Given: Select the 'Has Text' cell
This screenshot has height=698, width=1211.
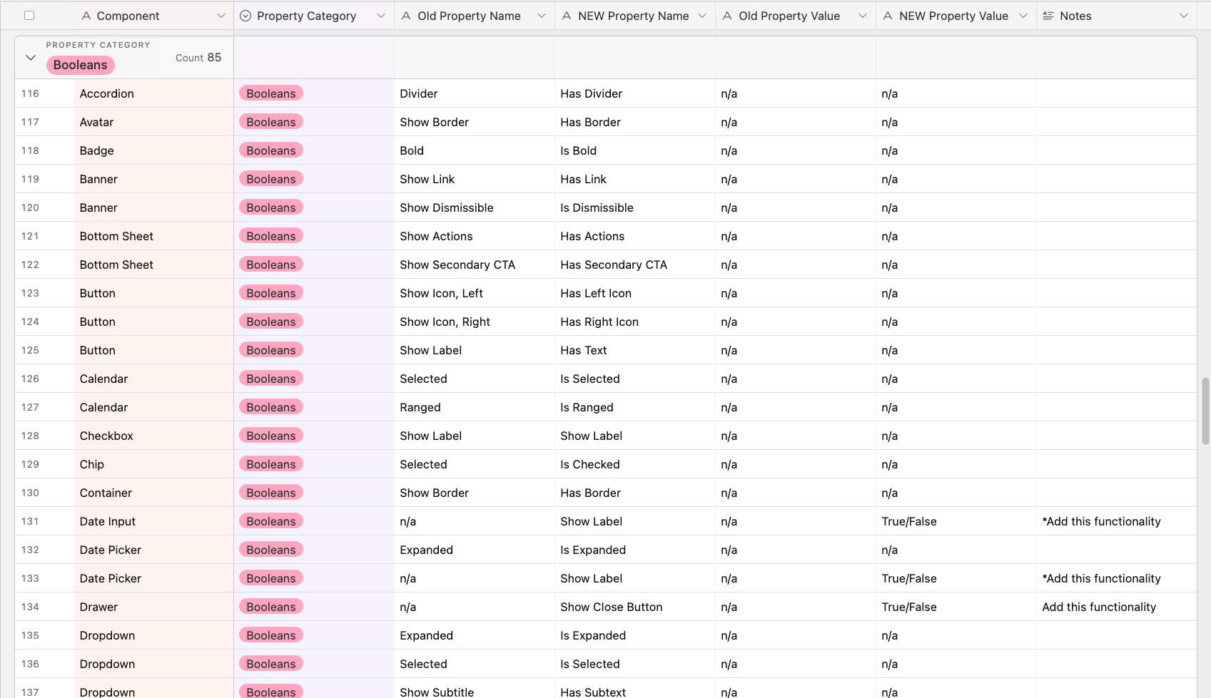Looking at the screenshot, I should 635,350.
